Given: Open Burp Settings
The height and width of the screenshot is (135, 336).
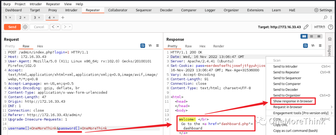Looking at the screenshot, I should tap(323, 10).
